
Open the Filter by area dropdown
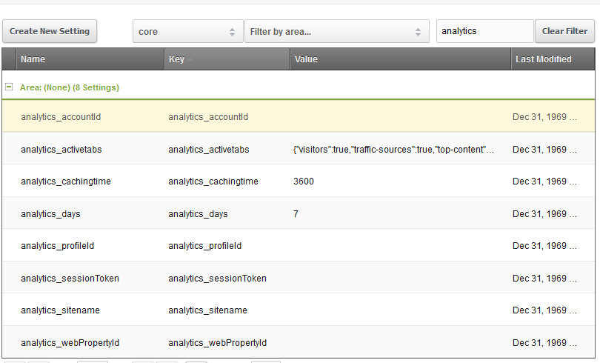click(x=336, y=32)
